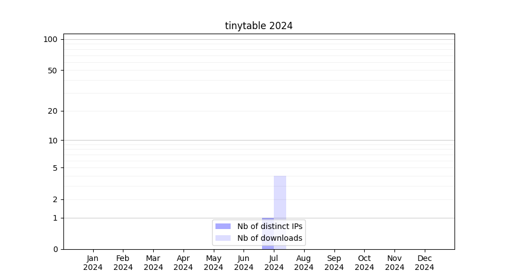
Task: Select the 5 tick on the y-axis
Action: tap(55, 167)
